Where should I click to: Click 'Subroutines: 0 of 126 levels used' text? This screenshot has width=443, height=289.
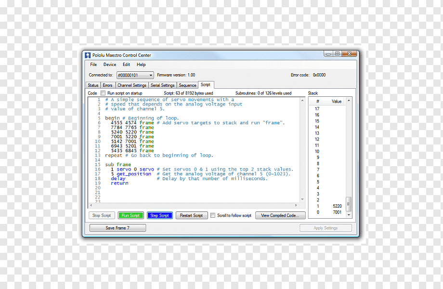tap(263, 93)
